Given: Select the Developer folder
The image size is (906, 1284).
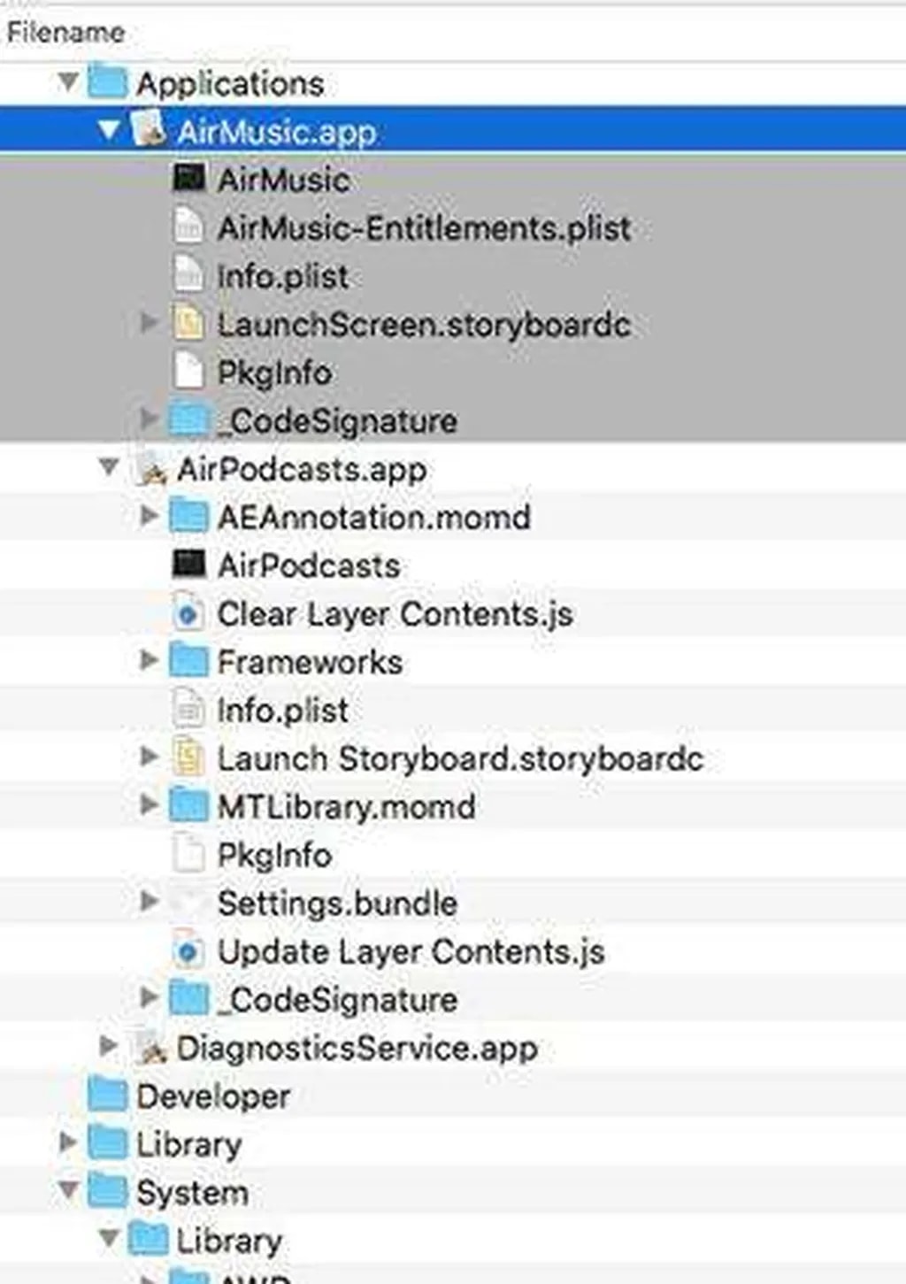Looking at the screenshot, I should pyautogui.click(x=212, y=1096).
